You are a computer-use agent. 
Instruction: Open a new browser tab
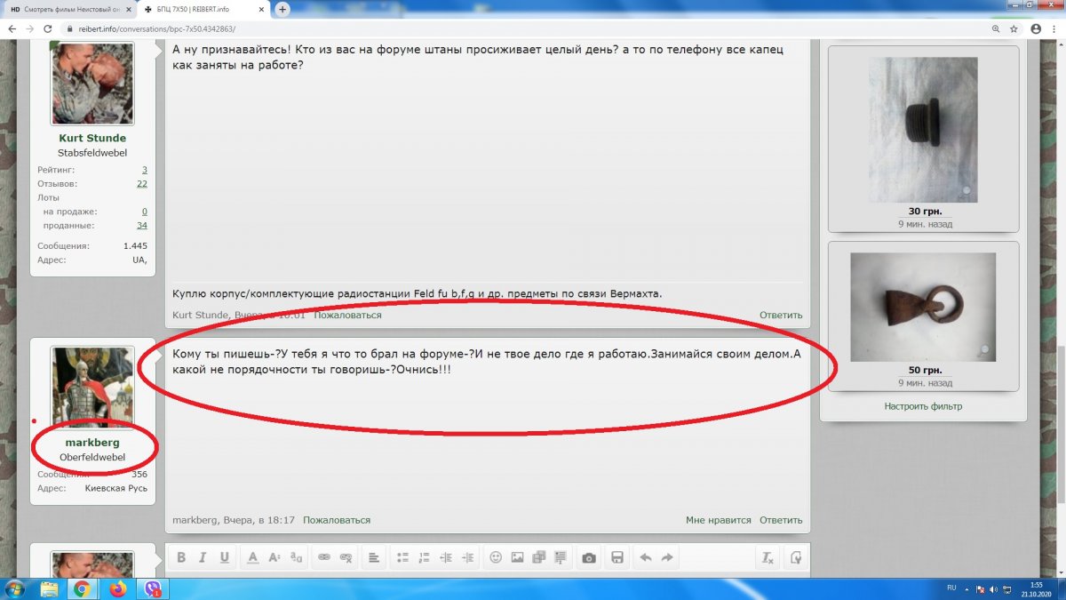[x=282, y=9]
